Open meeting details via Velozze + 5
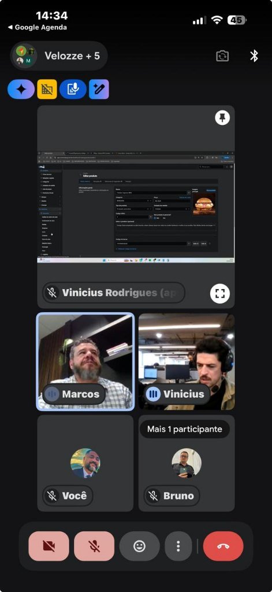Viewport: 272px width, 592px height. point(59,56)
